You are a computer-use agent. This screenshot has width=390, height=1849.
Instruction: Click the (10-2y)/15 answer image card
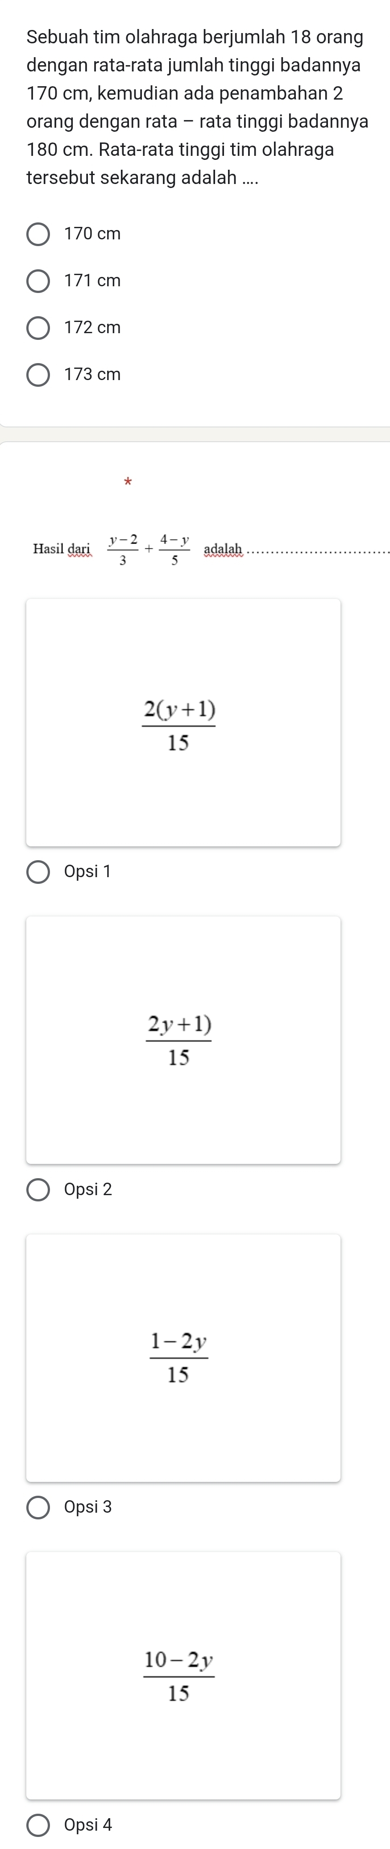tap(183, 1676)
